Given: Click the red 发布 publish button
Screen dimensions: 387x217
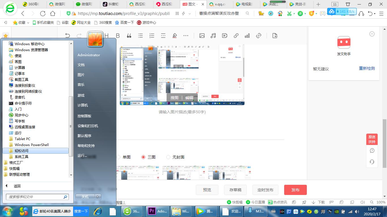Looking at the screenshot, I should (x=295, y=190).
